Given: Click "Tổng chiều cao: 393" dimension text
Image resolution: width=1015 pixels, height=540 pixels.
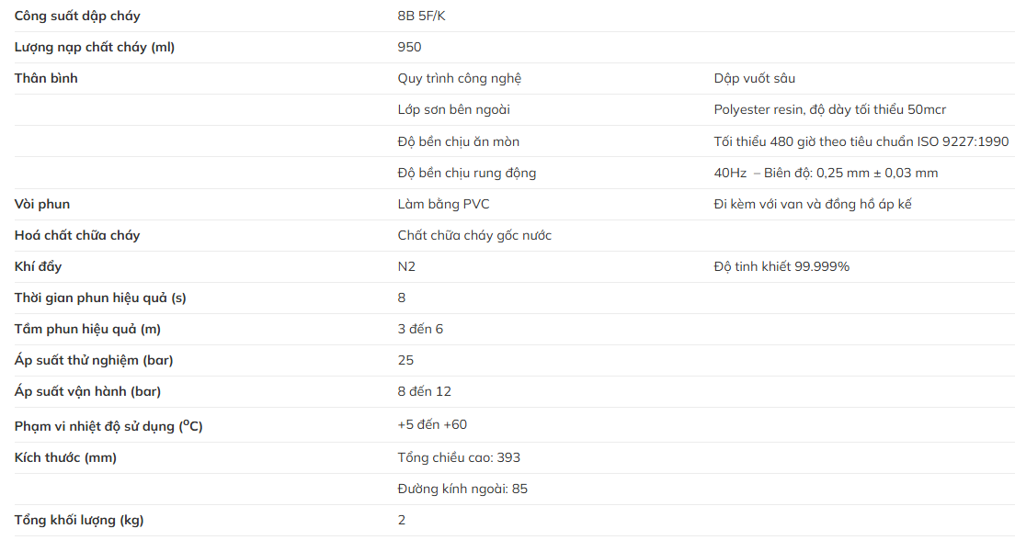Looking at the screenshot, I should [459, 457].
